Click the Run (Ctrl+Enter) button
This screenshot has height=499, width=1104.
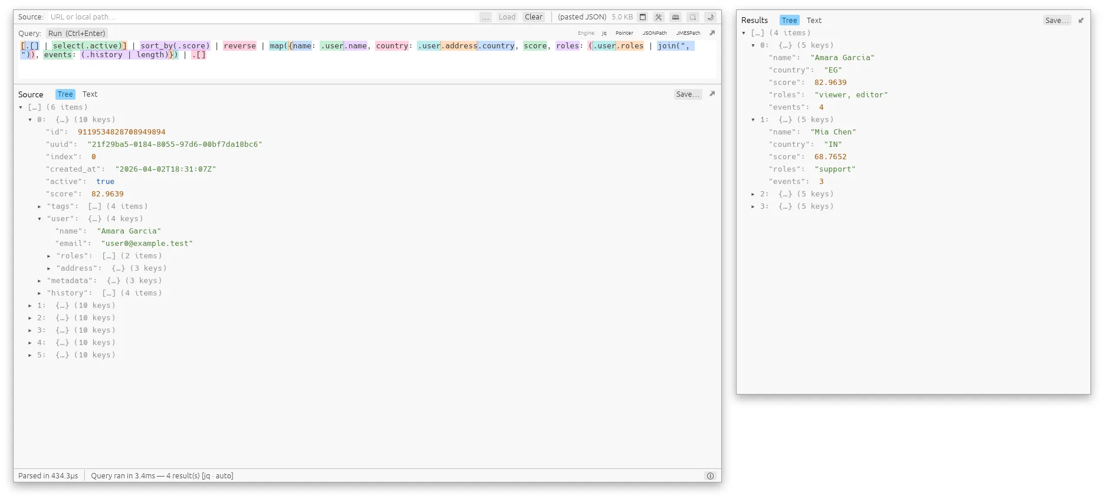click(x=77, y=34)
